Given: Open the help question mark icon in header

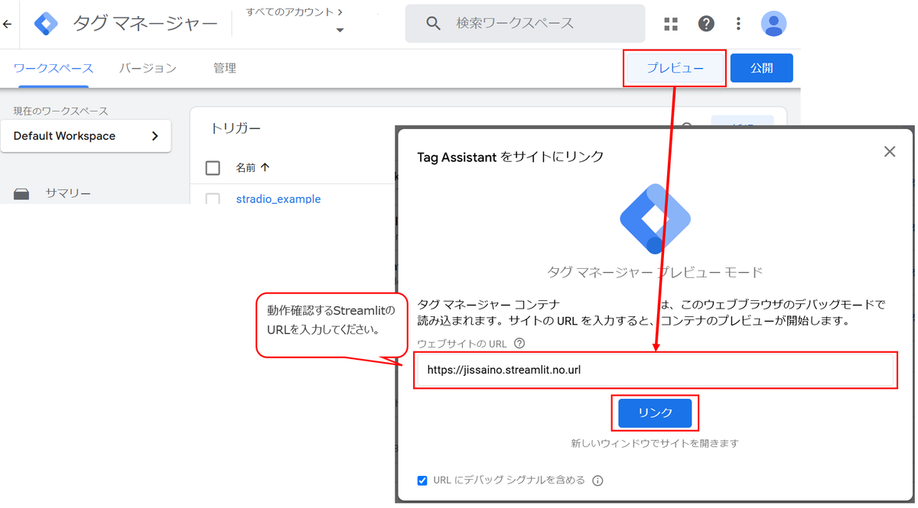Looking at the screenshot, I should click(x=706, y=24).
